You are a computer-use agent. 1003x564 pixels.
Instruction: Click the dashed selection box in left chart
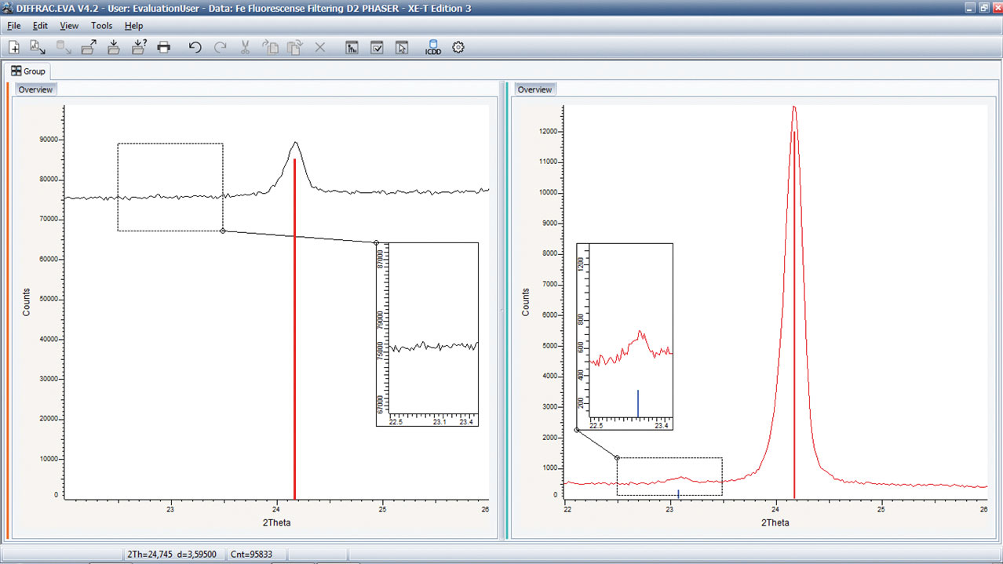(170, 187)
